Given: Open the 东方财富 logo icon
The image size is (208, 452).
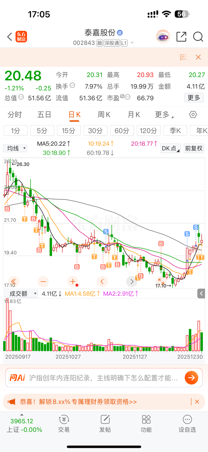Looking at the screenshot, I should pyautogui.click(x=21, y=37).
